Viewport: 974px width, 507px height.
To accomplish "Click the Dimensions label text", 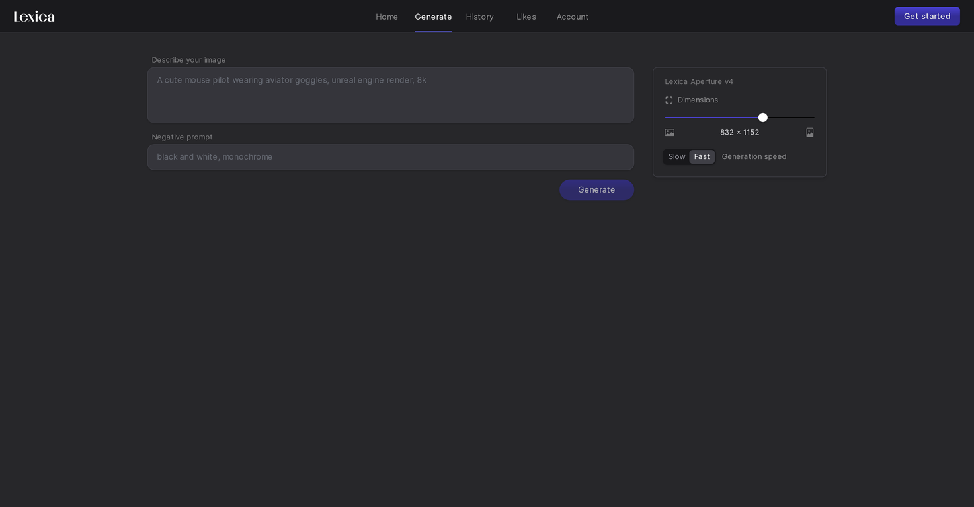I will click(698, 100).
